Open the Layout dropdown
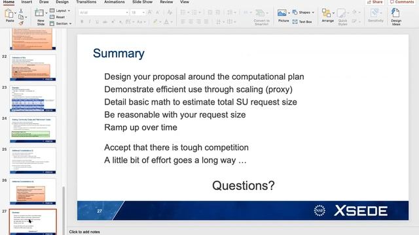The image size is (419, 235). 60,10
